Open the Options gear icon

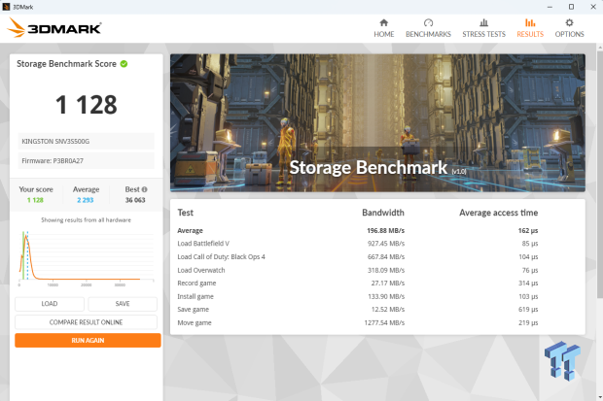click(x=569, y=22)
